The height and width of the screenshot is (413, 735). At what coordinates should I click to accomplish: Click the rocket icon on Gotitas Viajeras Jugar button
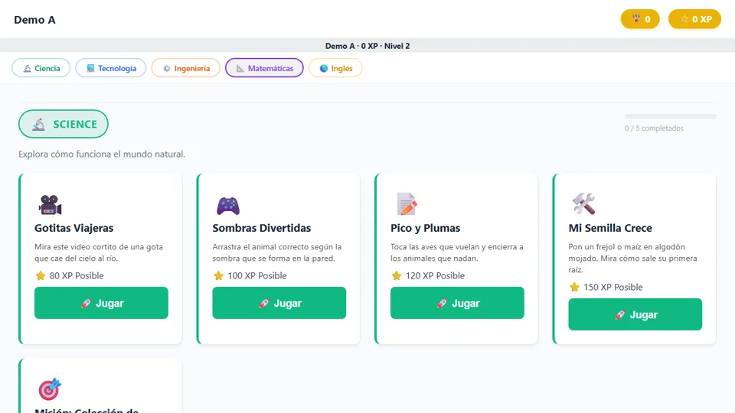point(86,304)
